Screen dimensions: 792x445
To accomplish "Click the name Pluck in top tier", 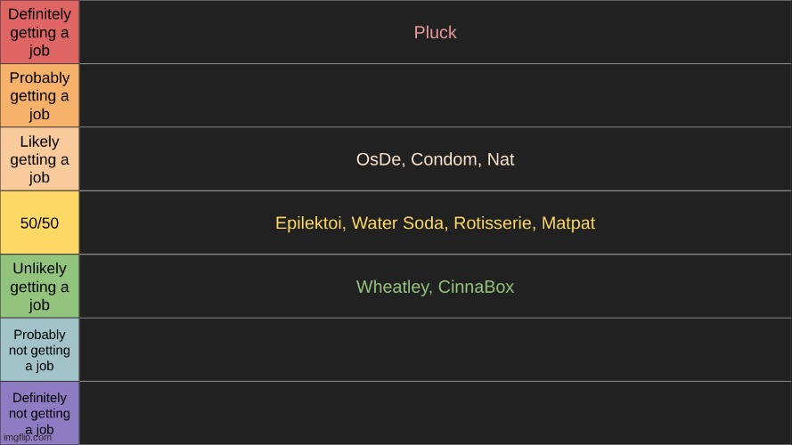I will [x=435, y=32].
